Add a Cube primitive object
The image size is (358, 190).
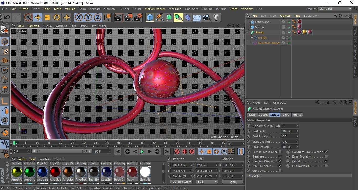tap(150, 18)
